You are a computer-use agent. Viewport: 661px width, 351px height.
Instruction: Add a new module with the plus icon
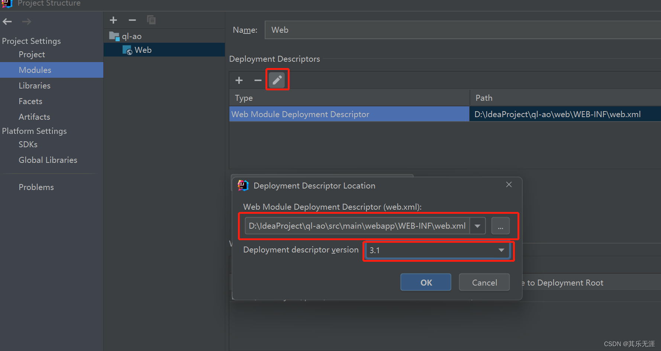pyautogui.click(x=113, y=20)
